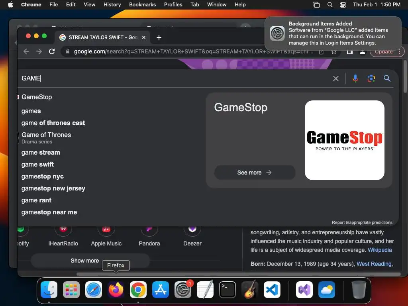The height and width of the screenshot is (306, 408).
Task: Clear the search box with the X icon
Action: (335, 78)
